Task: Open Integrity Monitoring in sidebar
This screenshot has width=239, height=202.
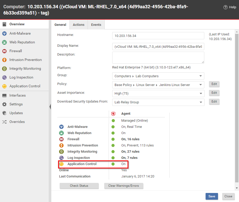Action: pos(25,68)
